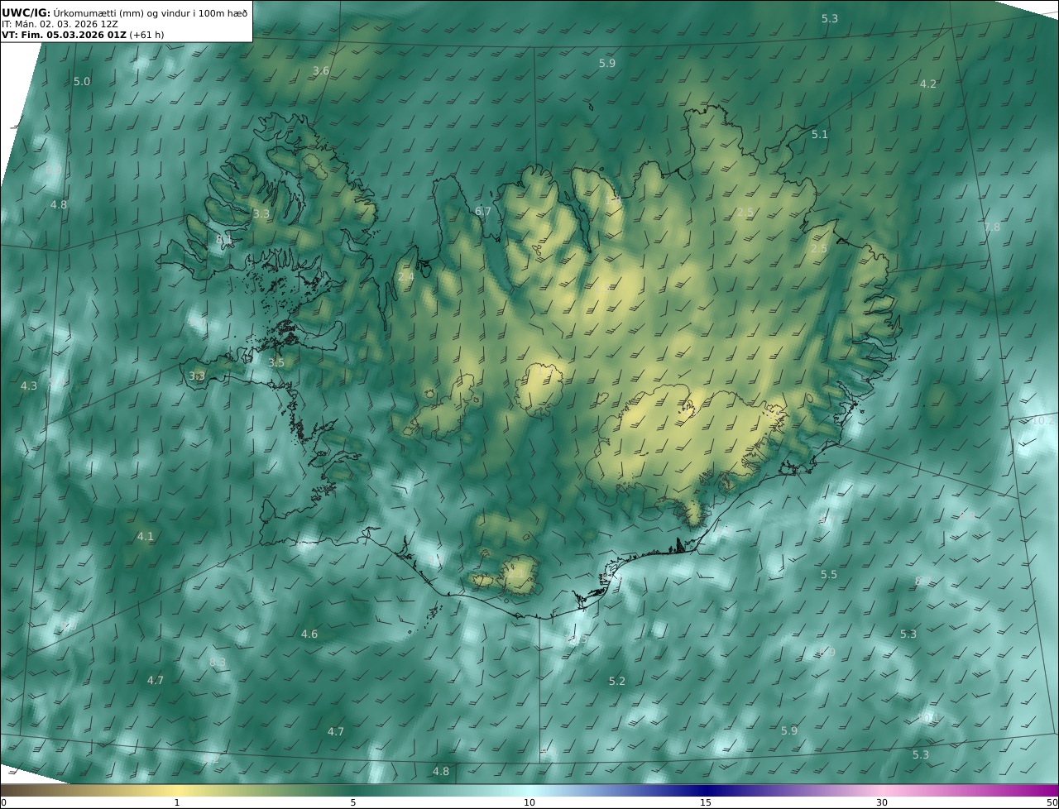Click the 4.2 value on the map

click(x=928, y=84)
